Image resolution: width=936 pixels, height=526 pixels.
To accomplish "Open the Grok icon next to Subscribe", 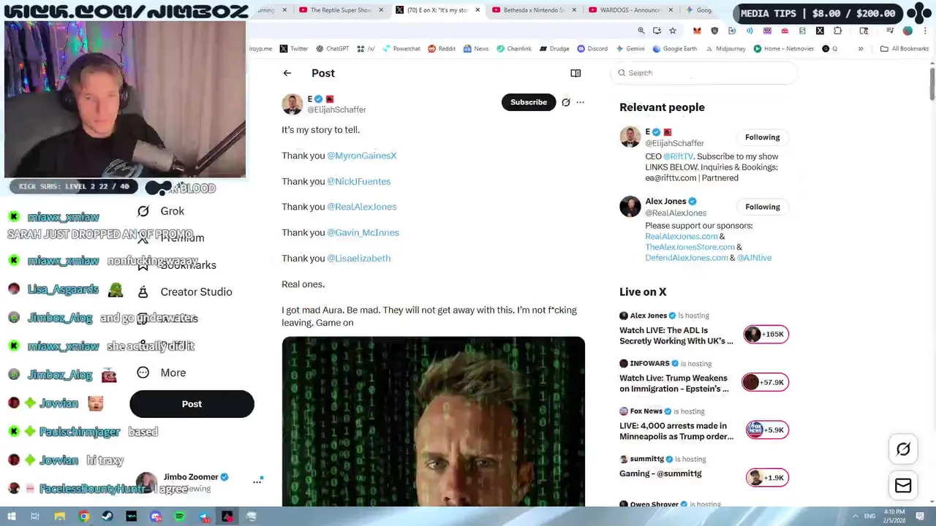I will point(566,102).
